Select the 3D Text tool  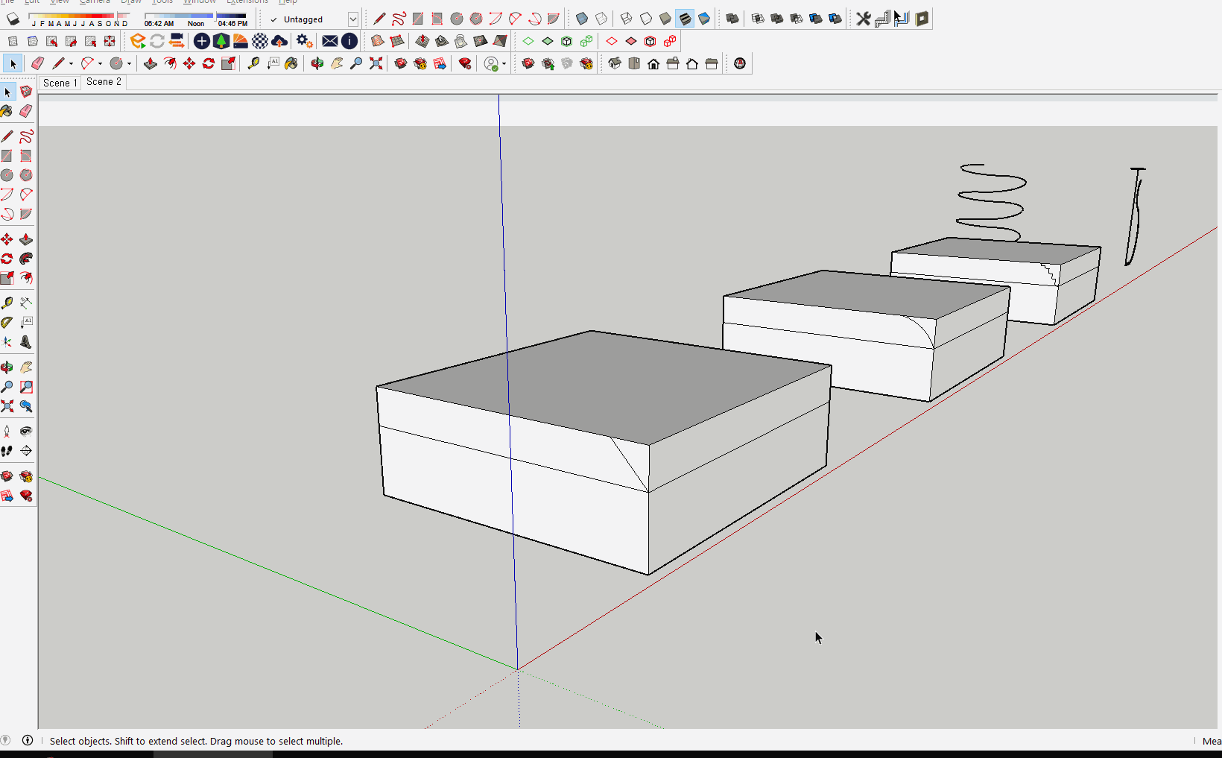(26, 342)
